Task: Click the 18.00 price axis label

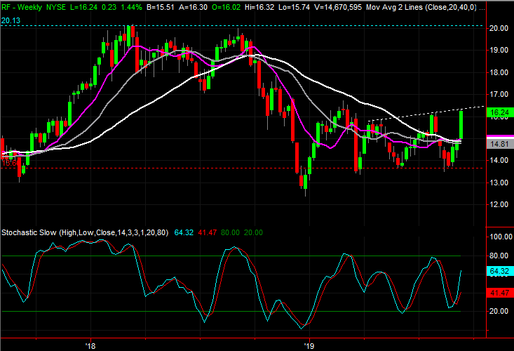Action: 499,72
